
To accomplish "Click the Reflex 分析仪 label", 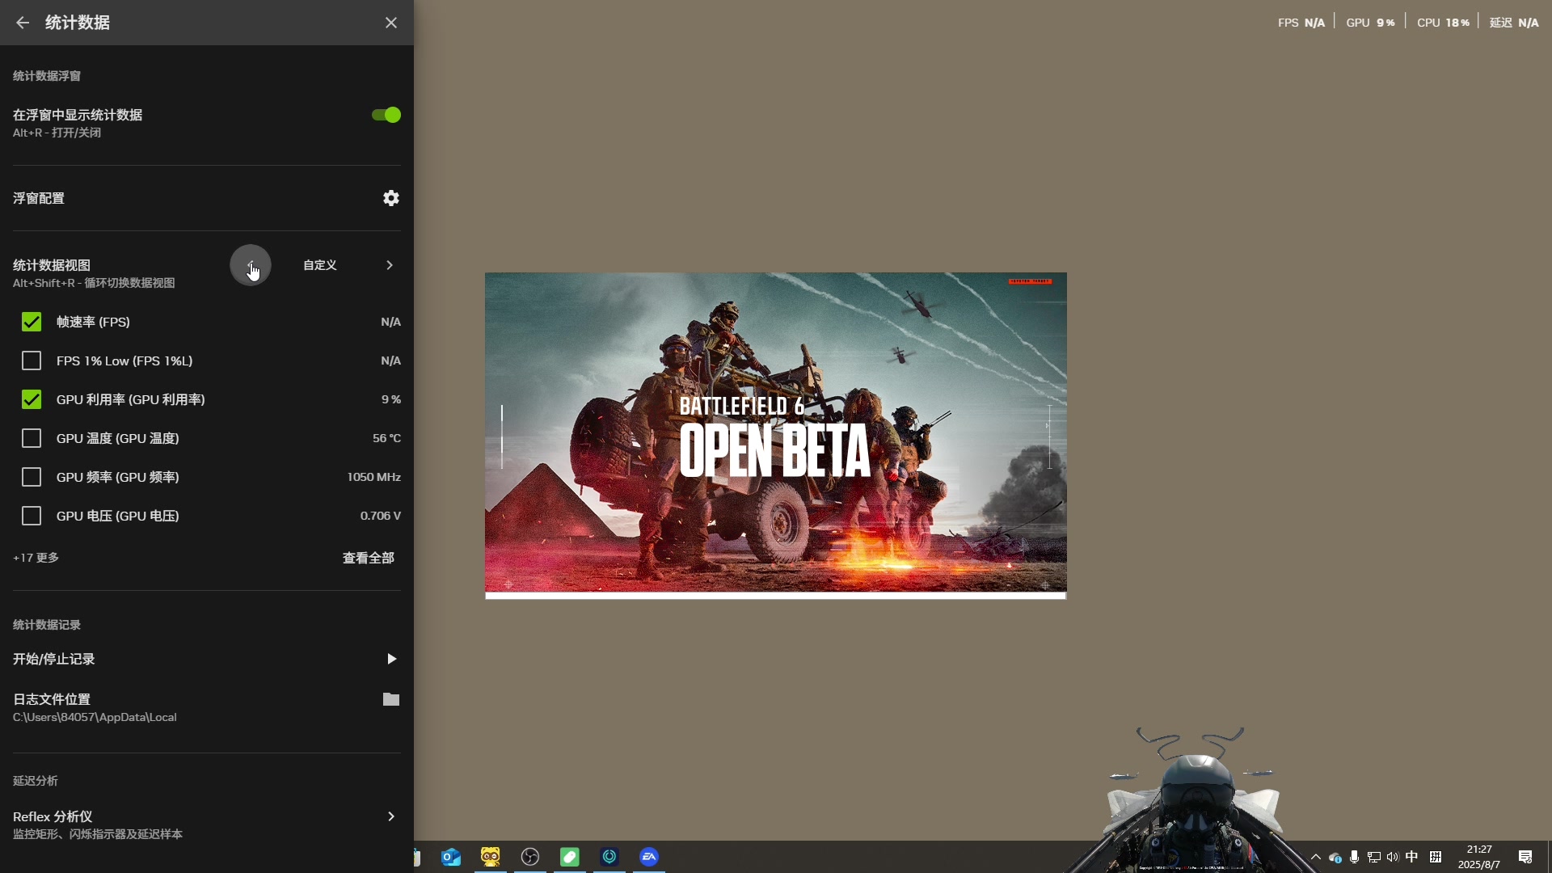I will point(53,816).
